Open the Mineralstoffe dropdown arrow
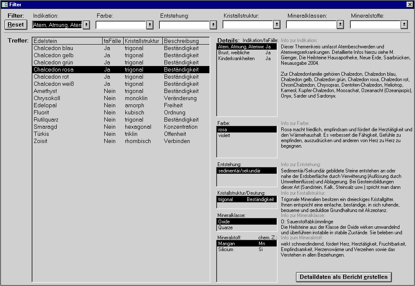The image size is (415, 286). coord(404,25)
